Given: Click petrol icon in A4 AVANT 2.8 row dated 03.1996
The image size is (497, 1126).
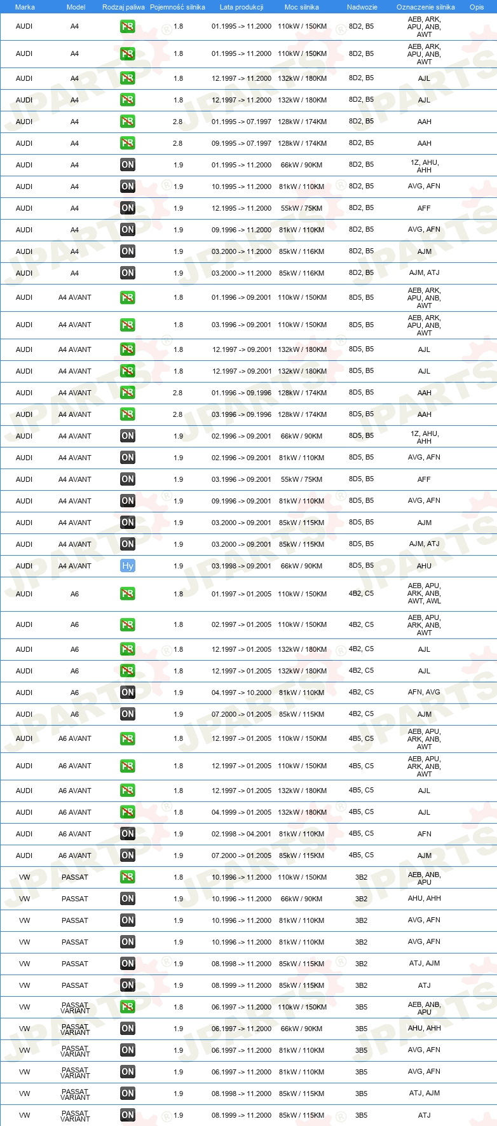Looking at the screenshot, I should point(128,414).
